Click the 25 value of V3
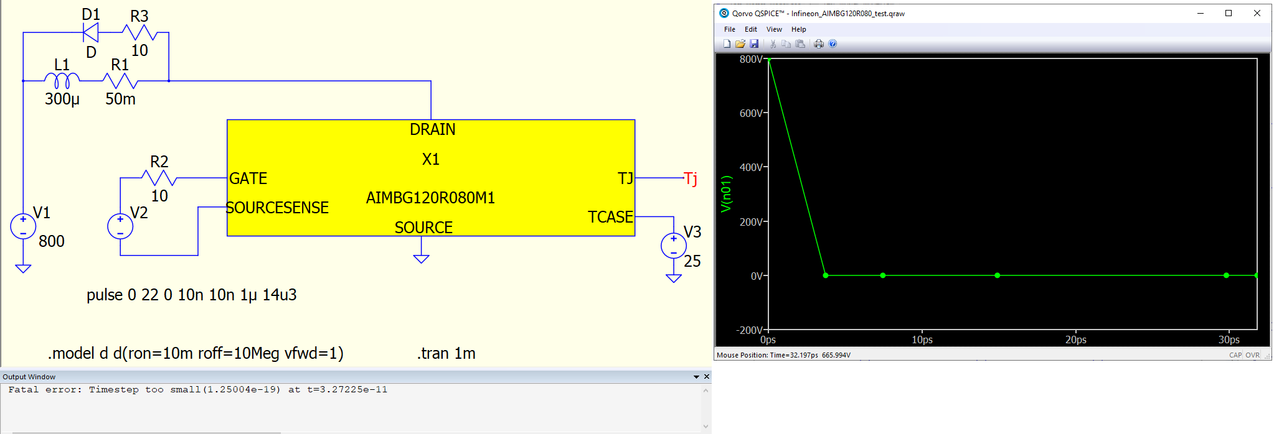 click(x=692, y=261)
